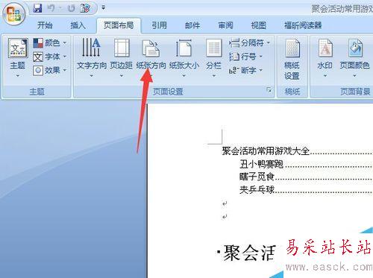Open the 断字 hyphenation dropdown
The width and height of the screenshot is (373, 278).
[245, 71]
